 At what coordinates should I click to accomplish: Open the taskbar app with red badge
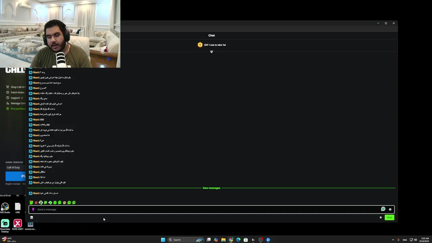click(261, 240)
